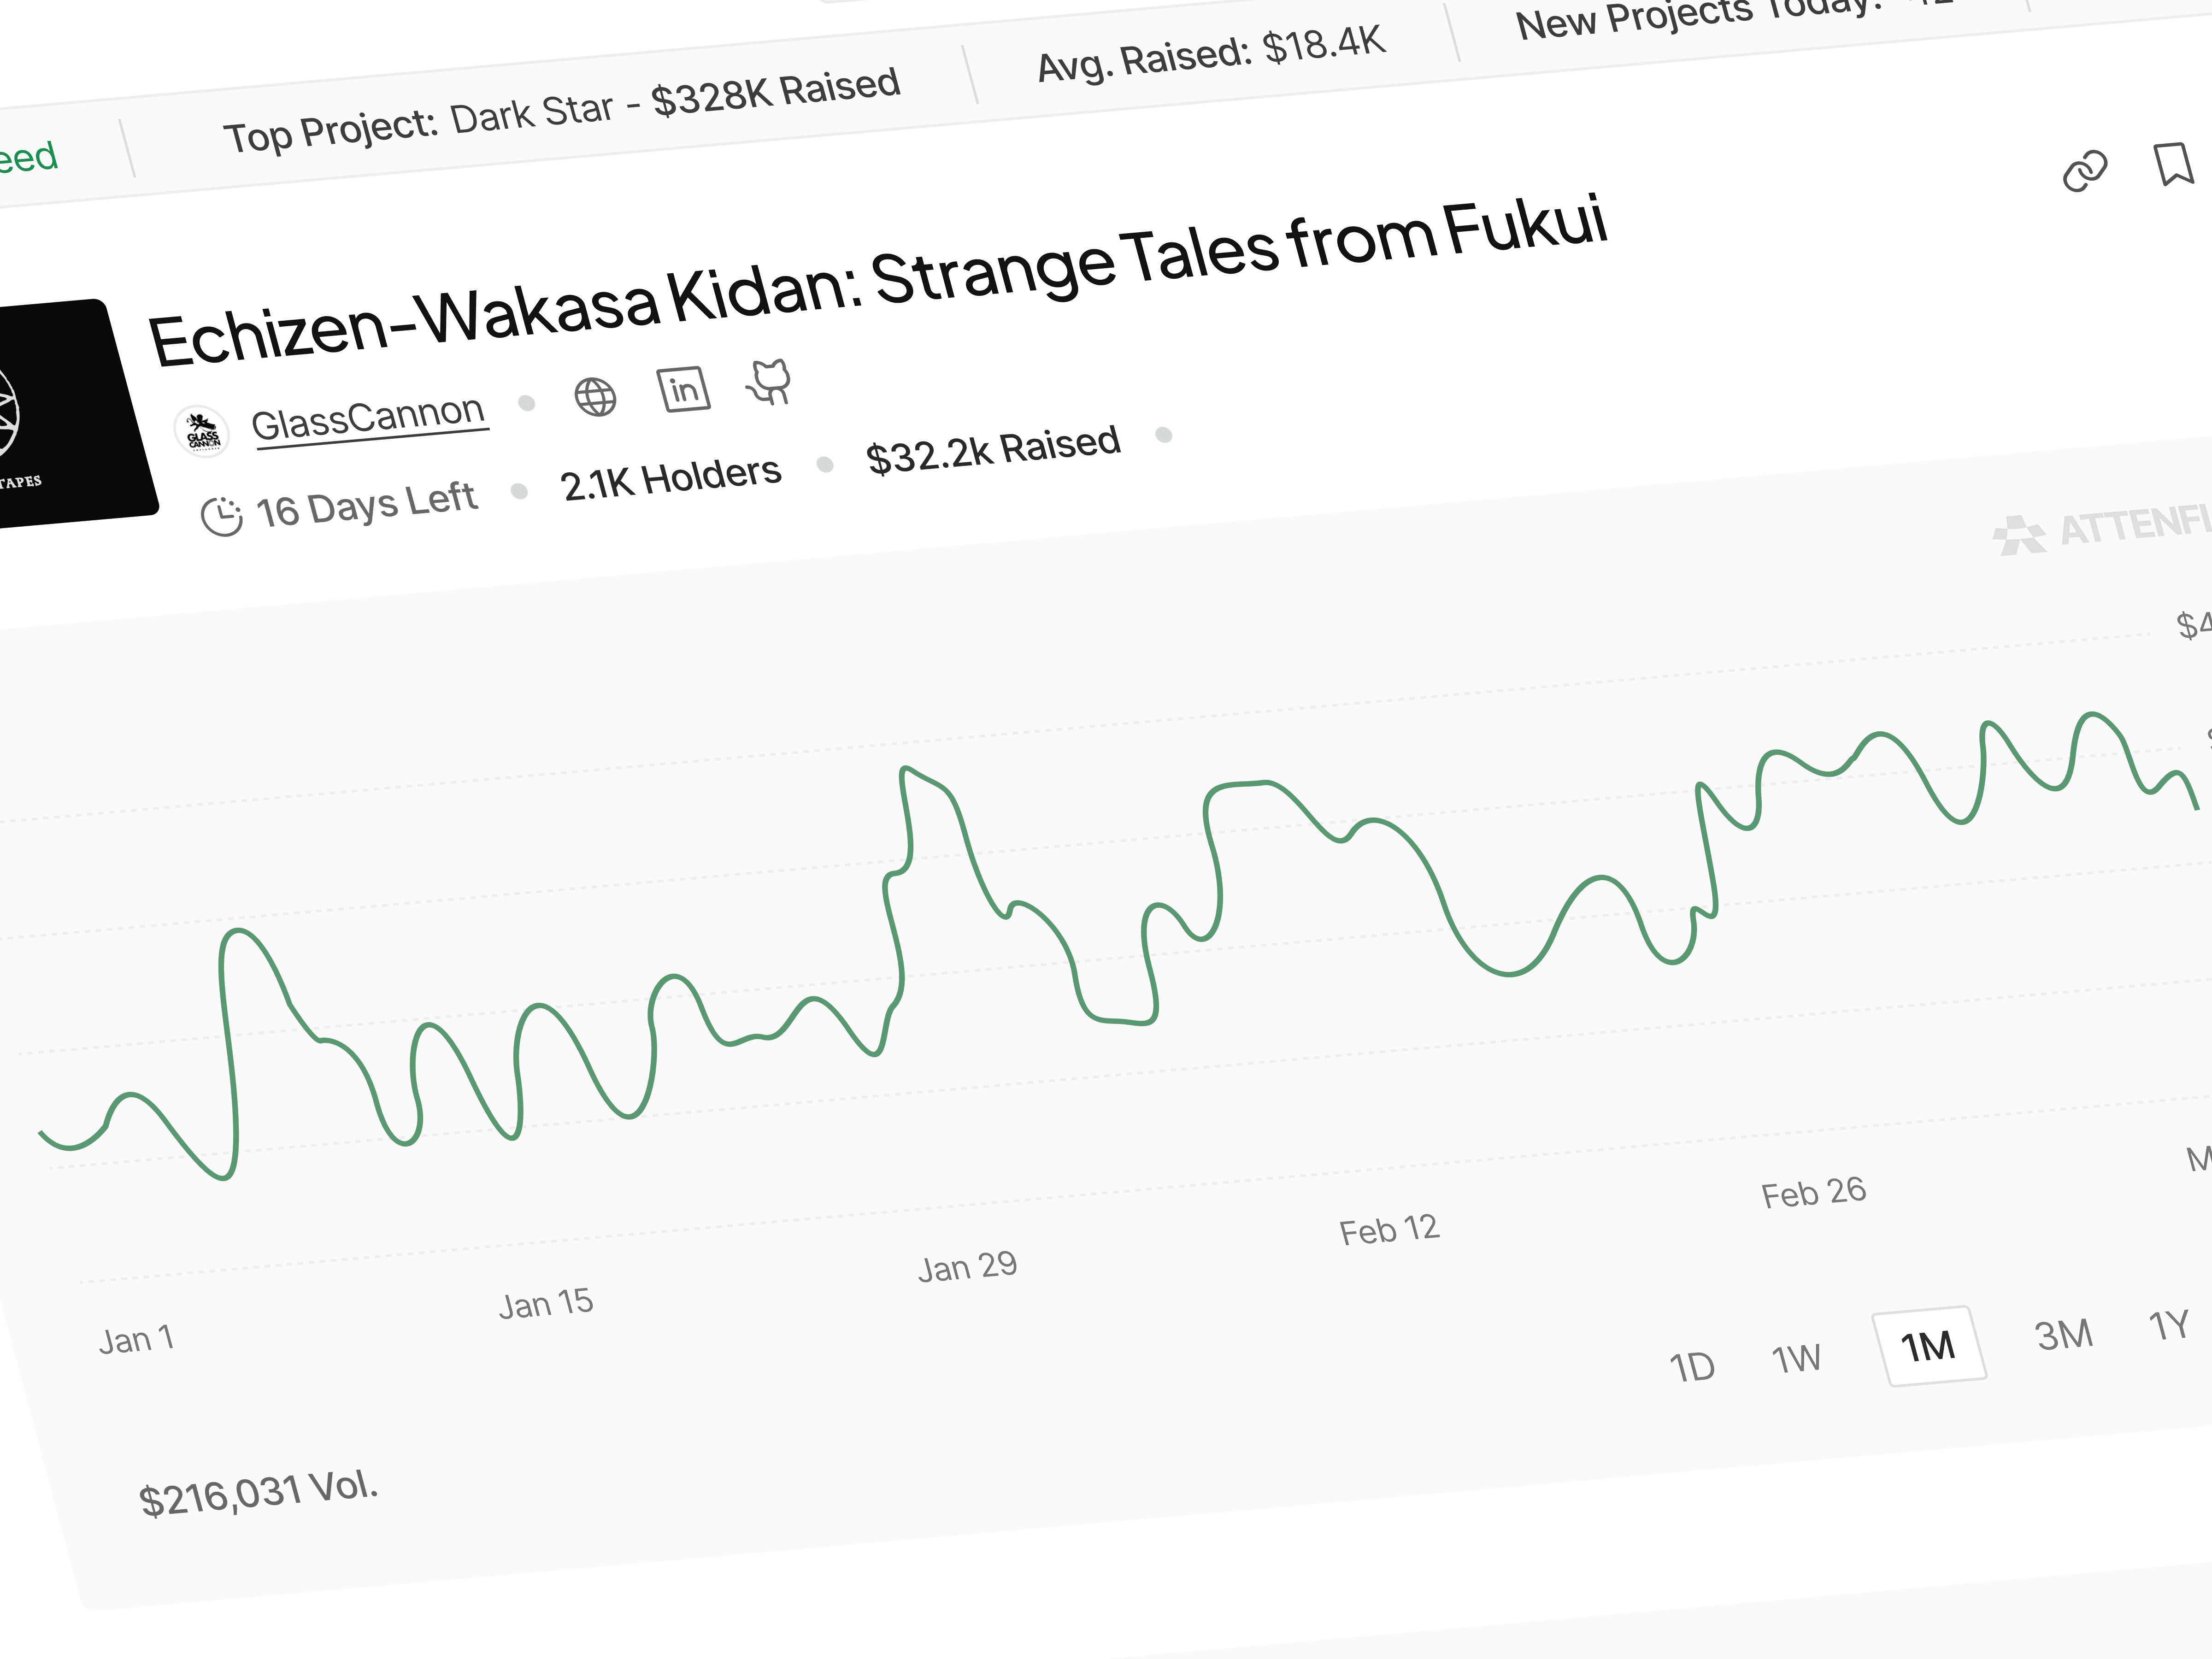Click the GlassCannon avatar logo
Viewport: 2212px width, 1659px height.
pyautogui.click(x=202, y=432)
